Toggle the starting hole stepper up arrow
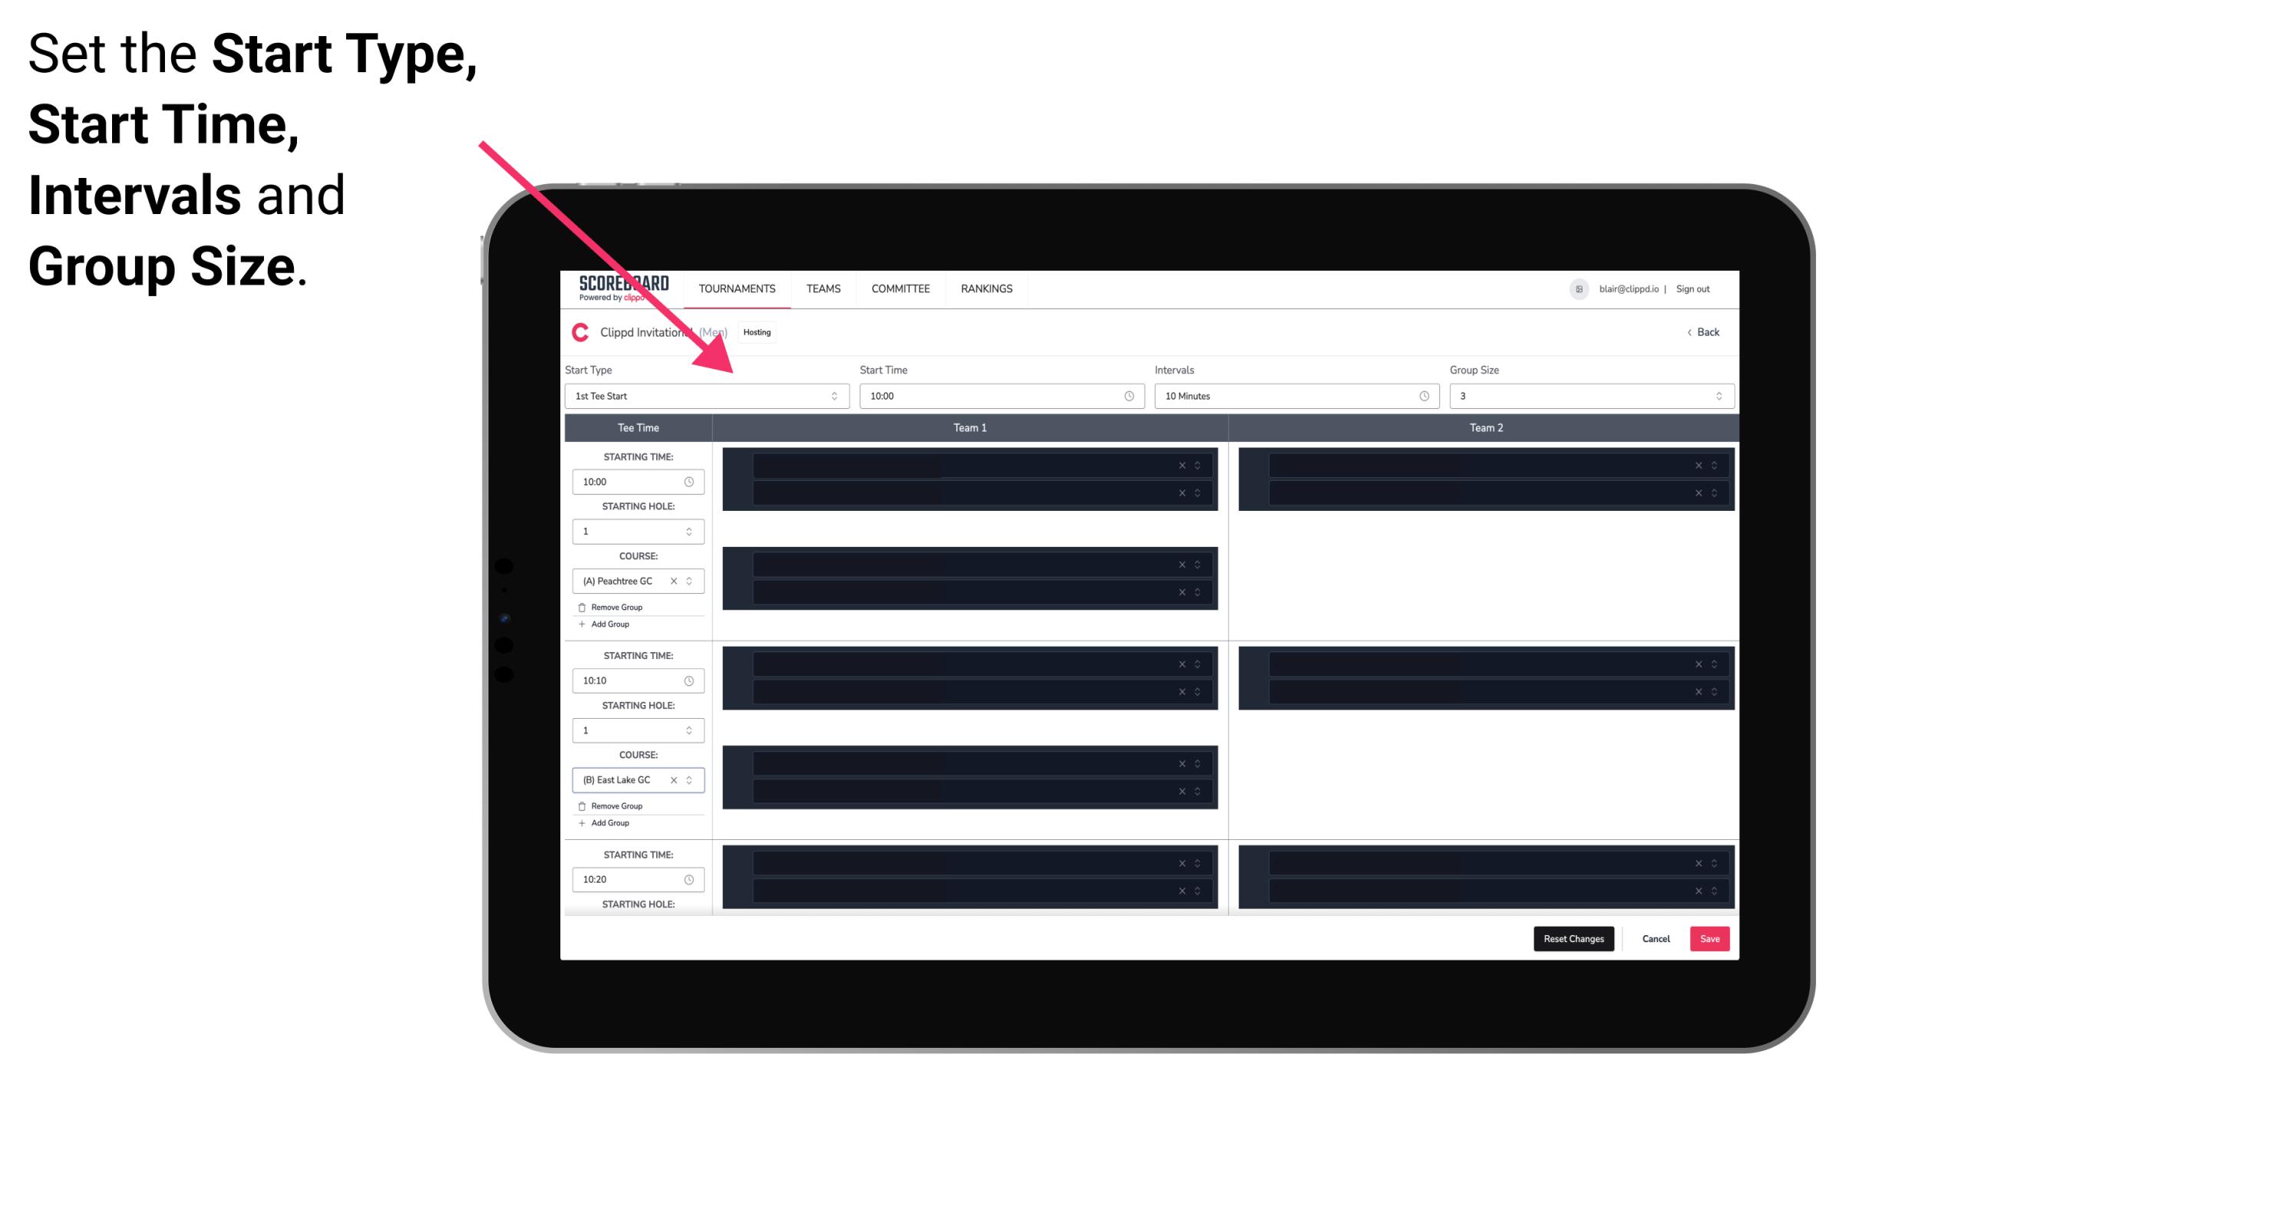The image size is (2291, 1232). pos(688,528)
